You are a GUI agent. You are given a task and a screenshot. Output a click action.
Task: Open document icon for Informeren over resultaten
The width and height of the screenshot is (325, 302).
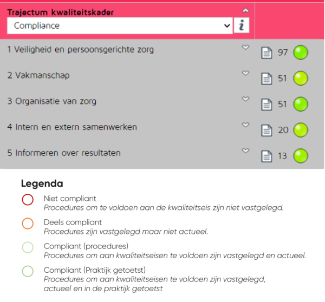[266, 156]
